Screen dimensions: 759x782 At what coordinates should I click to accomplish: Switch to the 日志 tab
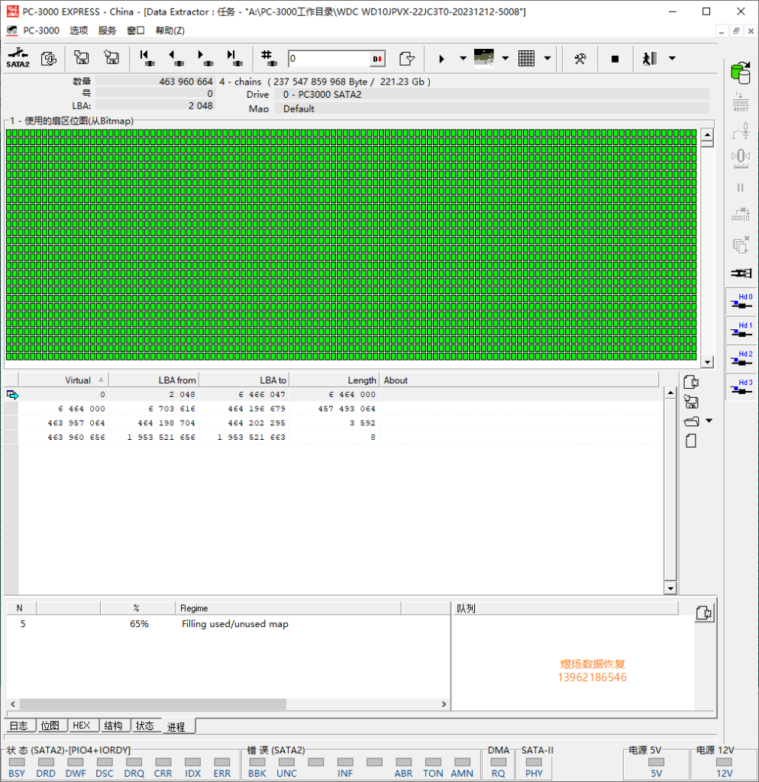(19, 725)
